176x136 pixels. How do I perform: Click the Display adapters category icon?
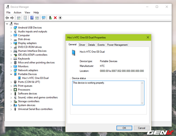coord(15,43)
